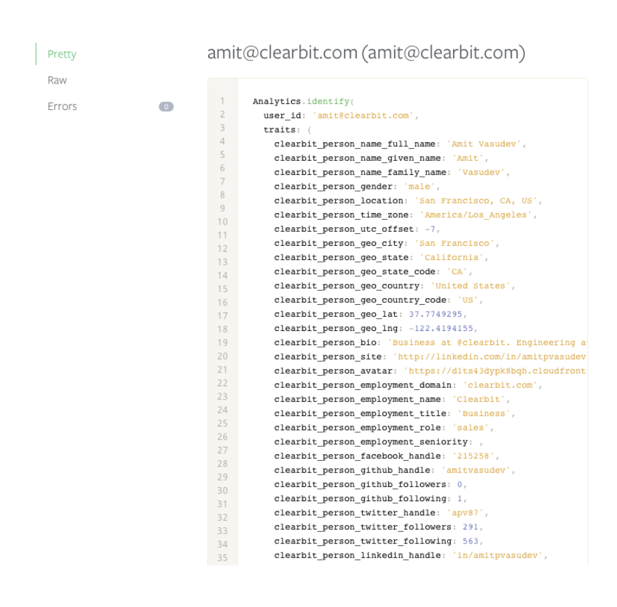Select the employment name value 'Clearbit'
Viewport: 617px width, 607px height.
tap(480, 399)
